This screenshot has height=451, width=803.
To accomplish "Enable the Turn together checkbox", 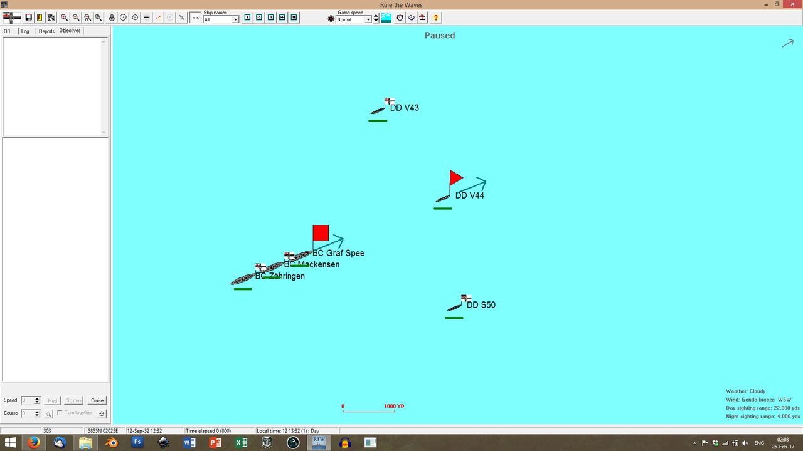I will tap(60, 413).
